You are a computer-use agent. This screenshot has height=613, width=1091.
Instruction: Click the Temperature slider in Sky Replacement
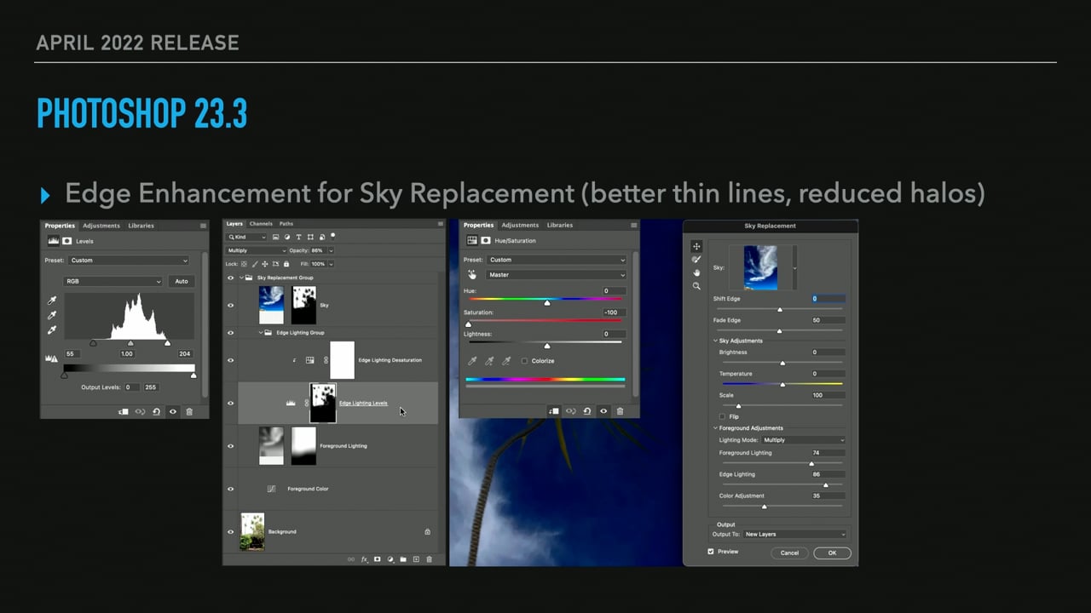[781, 384]
